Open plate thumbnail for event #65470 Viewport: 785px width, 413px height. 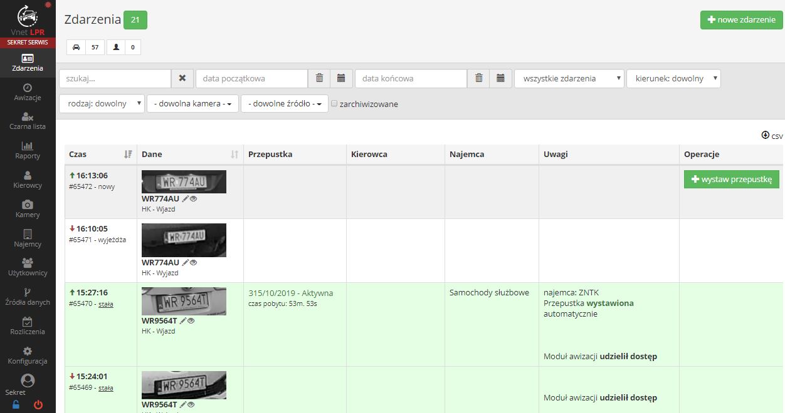coord(184,301)
